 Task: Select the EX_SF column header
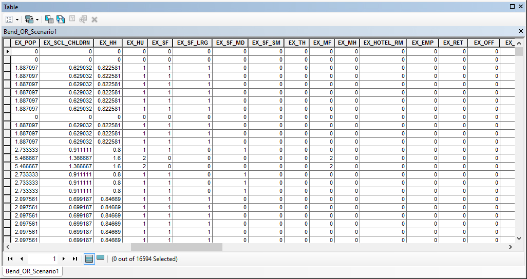coord(160,43)
